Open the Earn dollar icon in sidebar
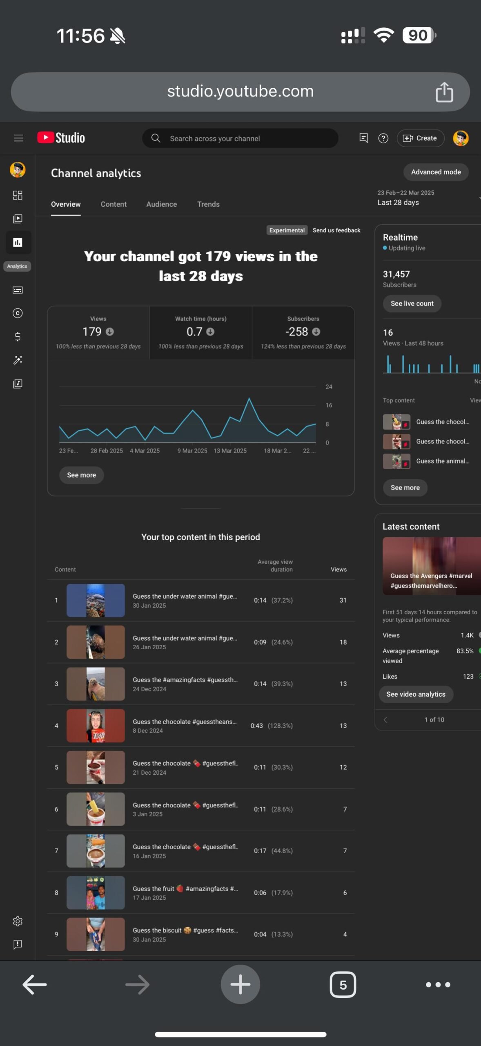This screenshot has width=481, height=1046. pyautogui.click(x=18, y=337)
